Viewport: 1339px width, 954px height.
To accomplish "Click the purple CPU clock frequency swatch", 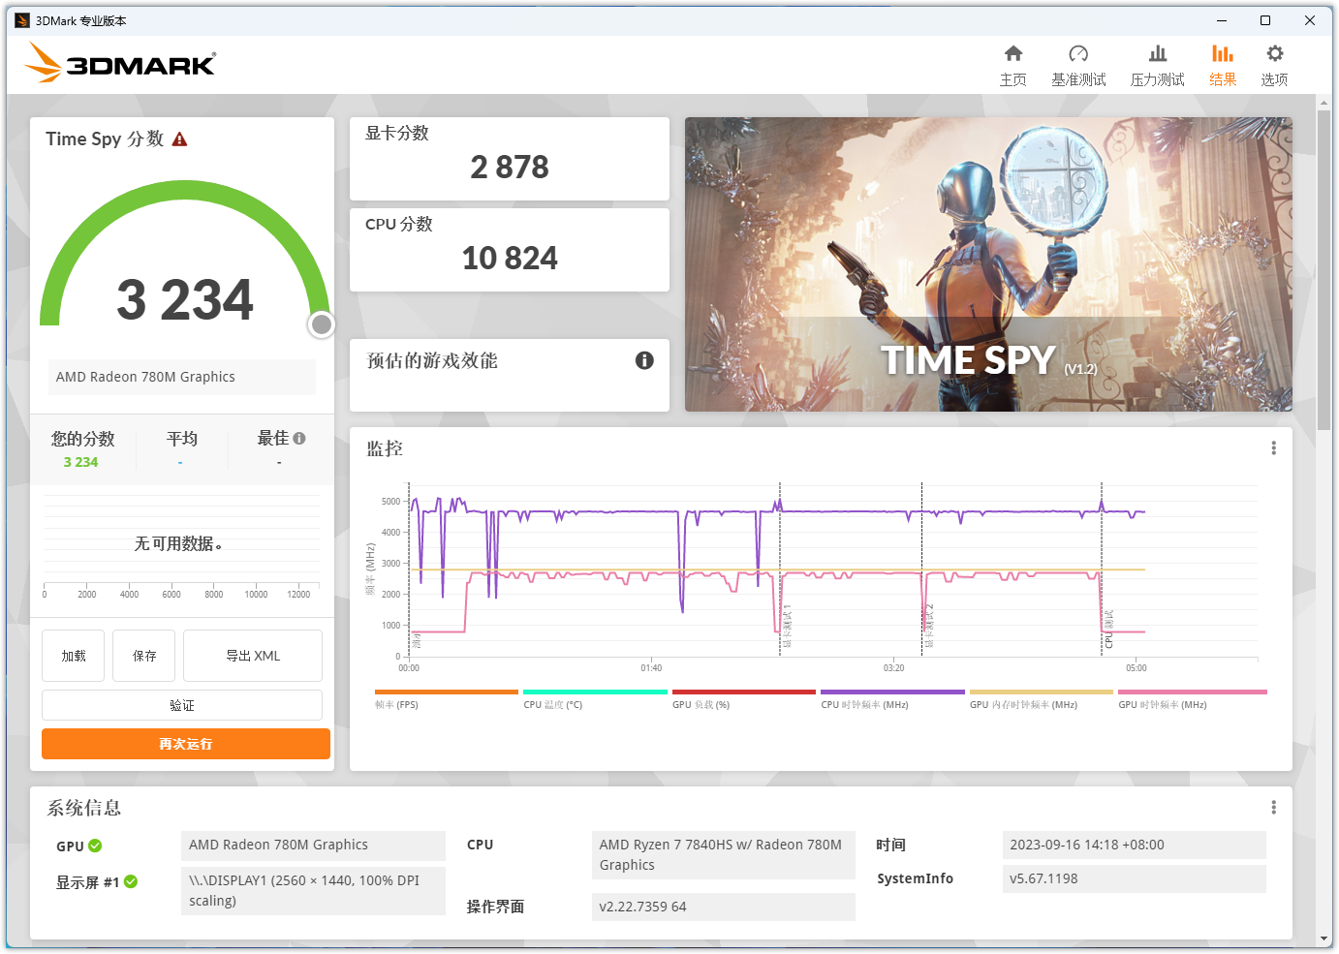I will click(892, 692).
